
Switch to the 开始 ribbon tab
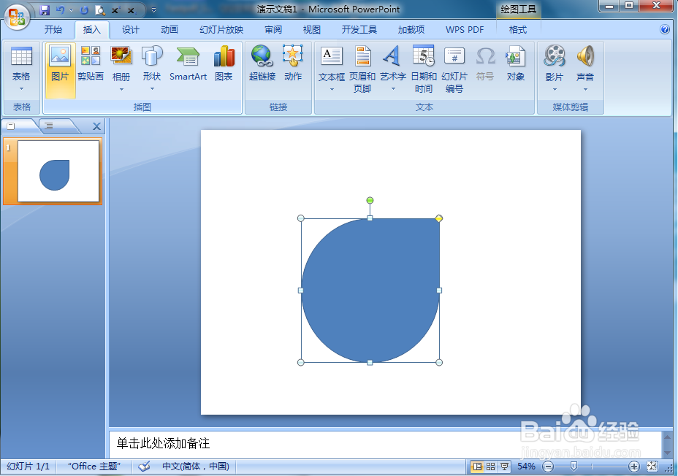tap(53, 29)
